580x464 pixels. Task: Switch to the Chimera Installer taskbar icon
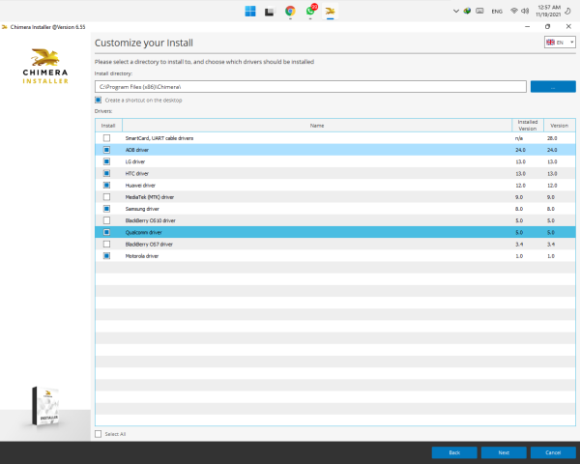pos(330,11)
